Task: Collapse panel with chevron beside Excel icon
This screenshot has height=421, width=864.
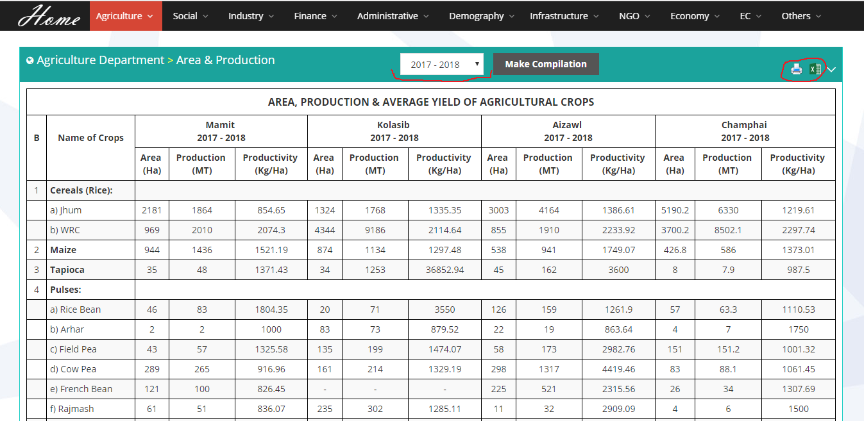Action: pyautogui.click(x=832, y=70)
